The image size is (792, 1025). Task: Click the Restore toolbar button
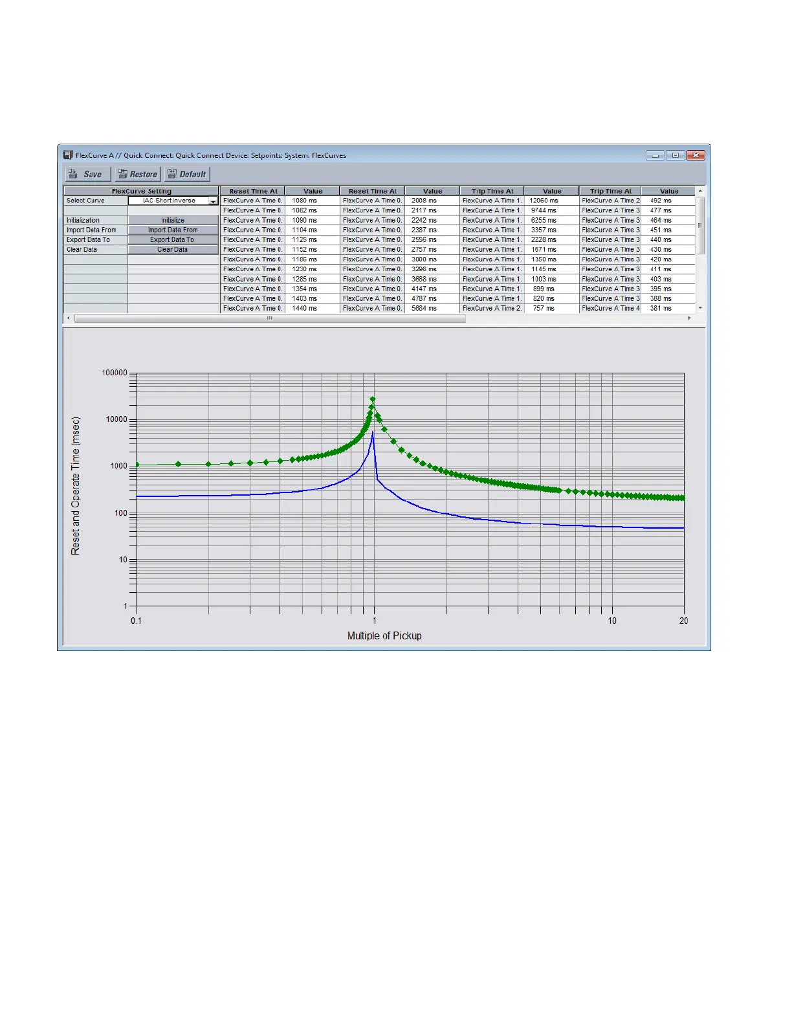point(138,174)
